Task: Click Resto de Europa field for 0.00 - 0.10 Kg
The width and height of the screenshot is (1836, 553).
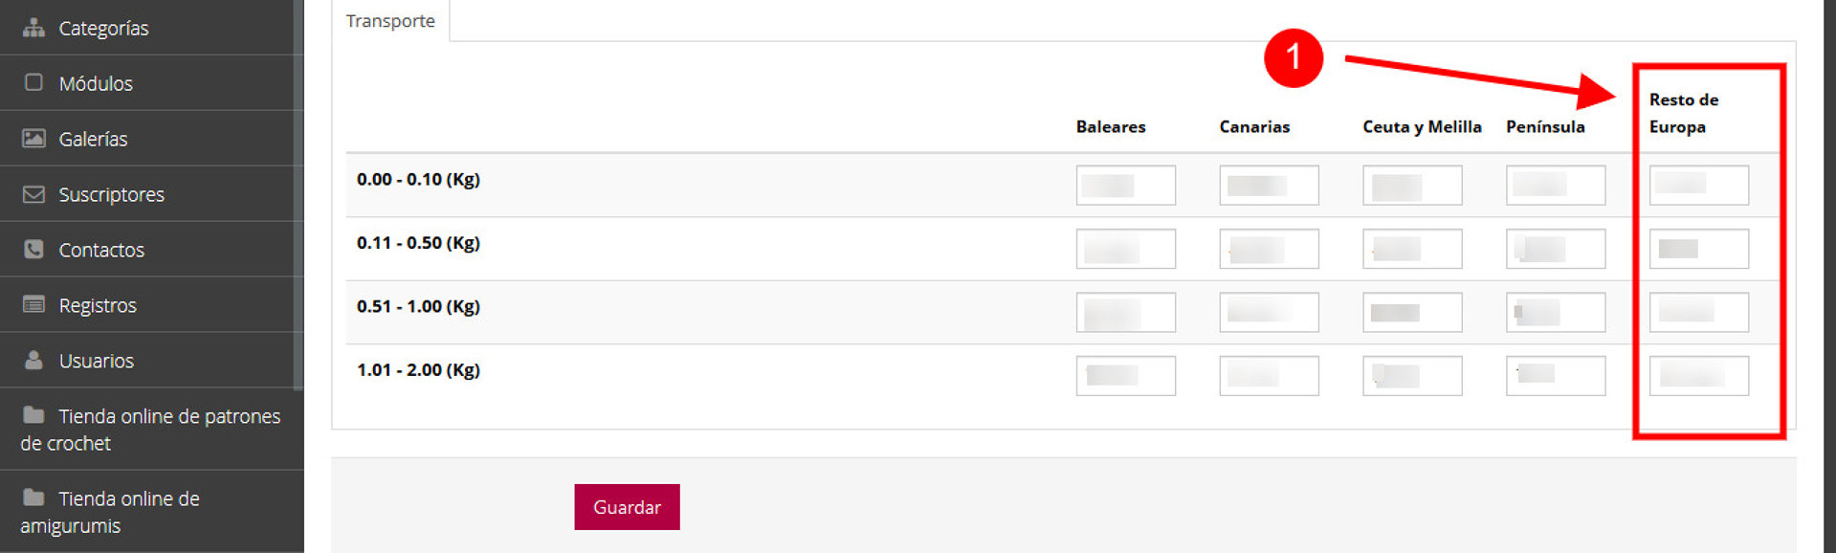Action: click(1699, 186)
